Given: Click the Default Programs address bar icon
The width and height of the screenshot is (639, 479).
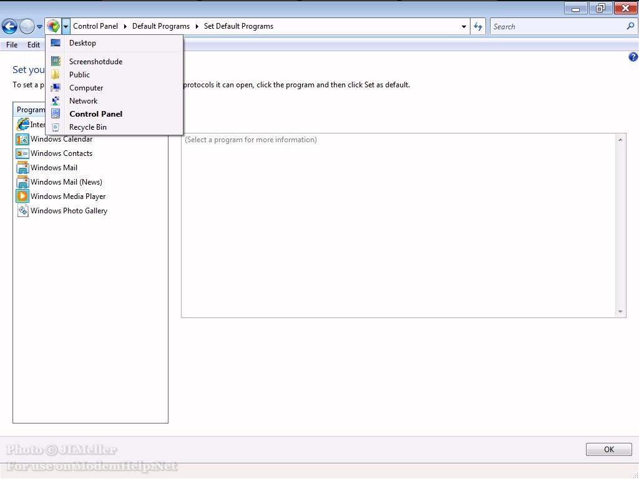Looking at the screenshot, I should pos(53,26).
